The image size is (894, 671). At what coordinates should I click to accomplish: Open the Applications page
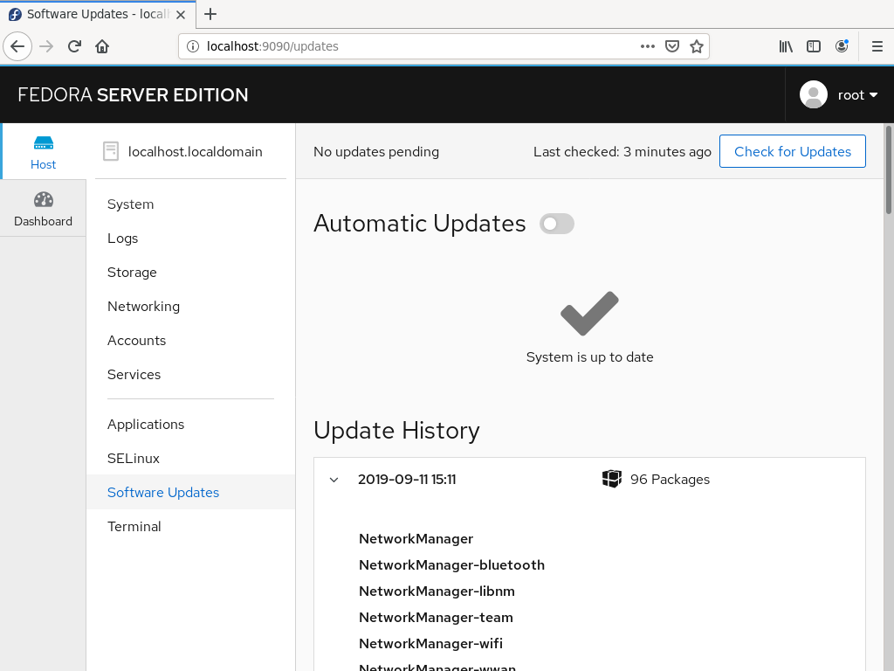click(x=146, y=425)
